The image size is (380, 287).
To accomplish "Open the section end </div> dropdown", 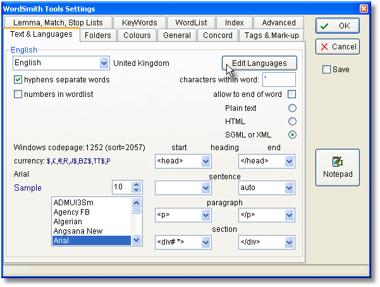I will coord(289,242).
